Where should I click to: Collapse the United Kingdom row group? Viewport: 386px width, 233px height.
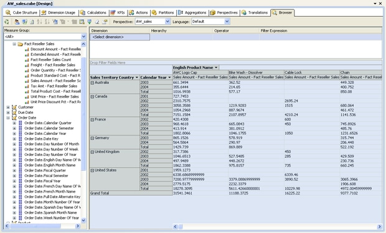tap(92, 152)
